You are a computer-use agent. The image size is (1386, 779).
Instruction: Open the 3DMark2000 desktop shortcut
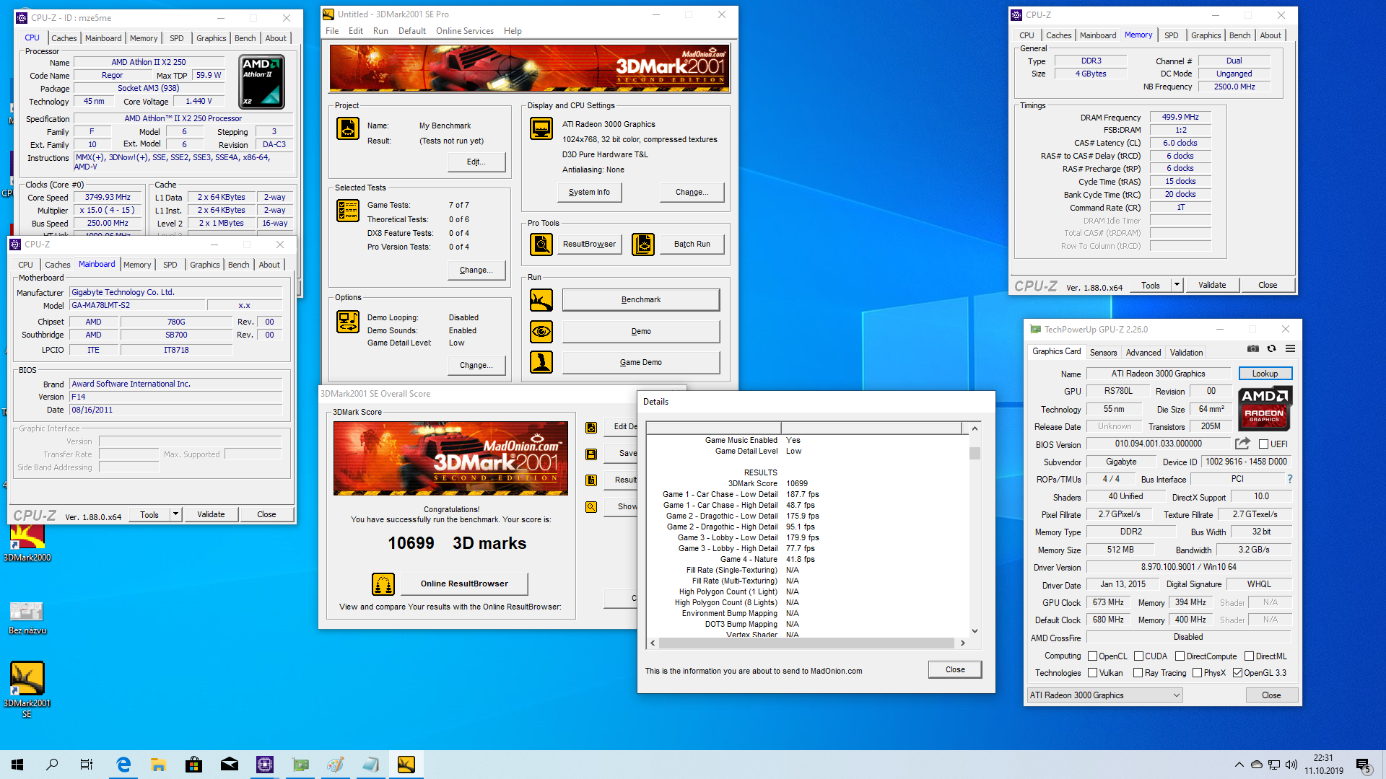(27, 541)
